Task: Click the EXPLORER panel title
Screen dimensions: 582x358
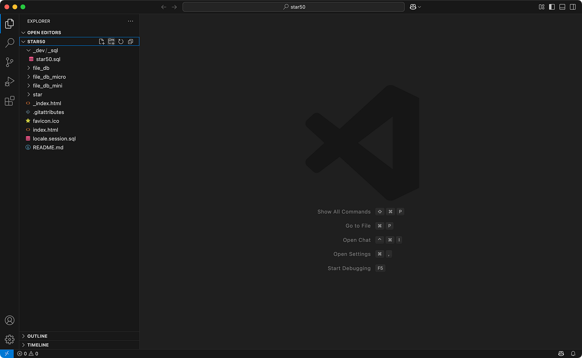Action: coord(39,21)
